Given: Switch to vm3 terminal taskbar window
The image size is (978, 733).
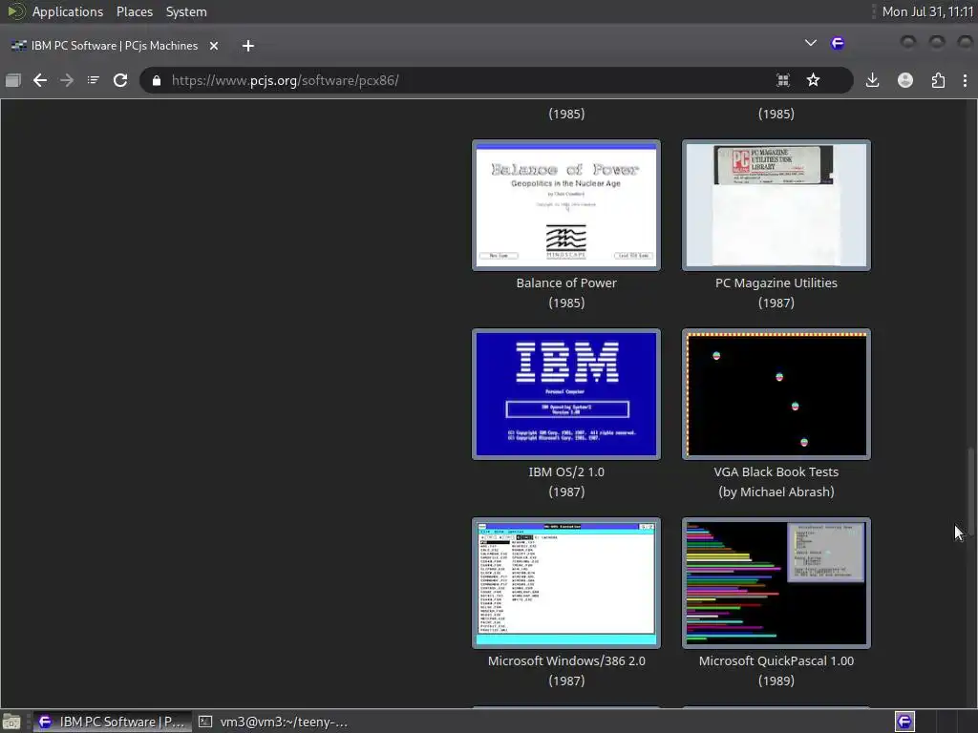Looking at the screenshot, I should point(273,722).
